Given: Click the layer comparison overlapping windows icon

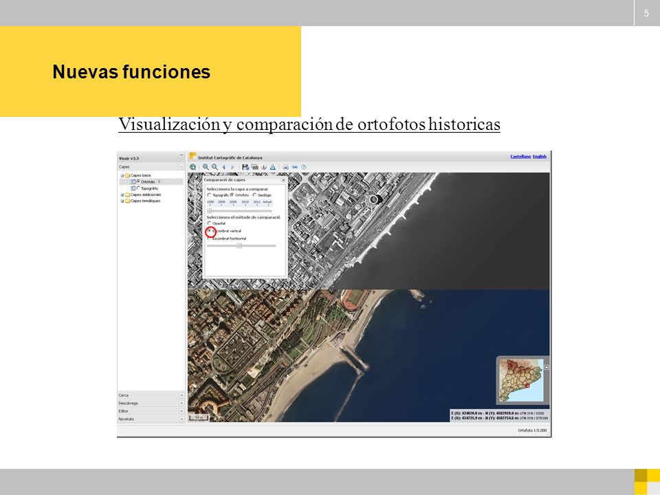Looking at the screenshot, I should point(254,167).
